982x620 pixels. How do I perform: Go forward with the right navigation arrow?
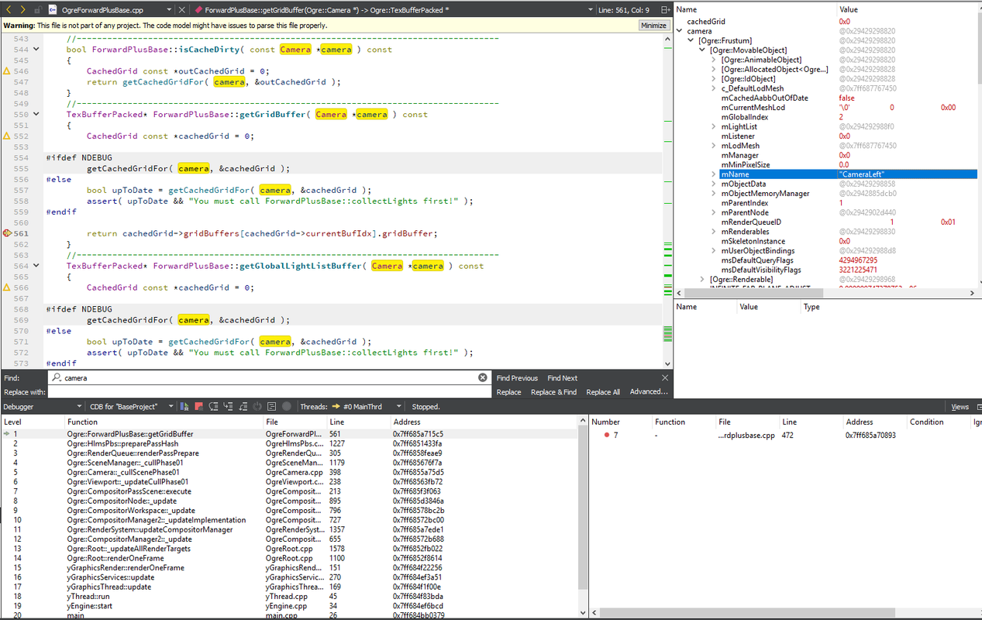pyautogui.click(x=22, y=10)
